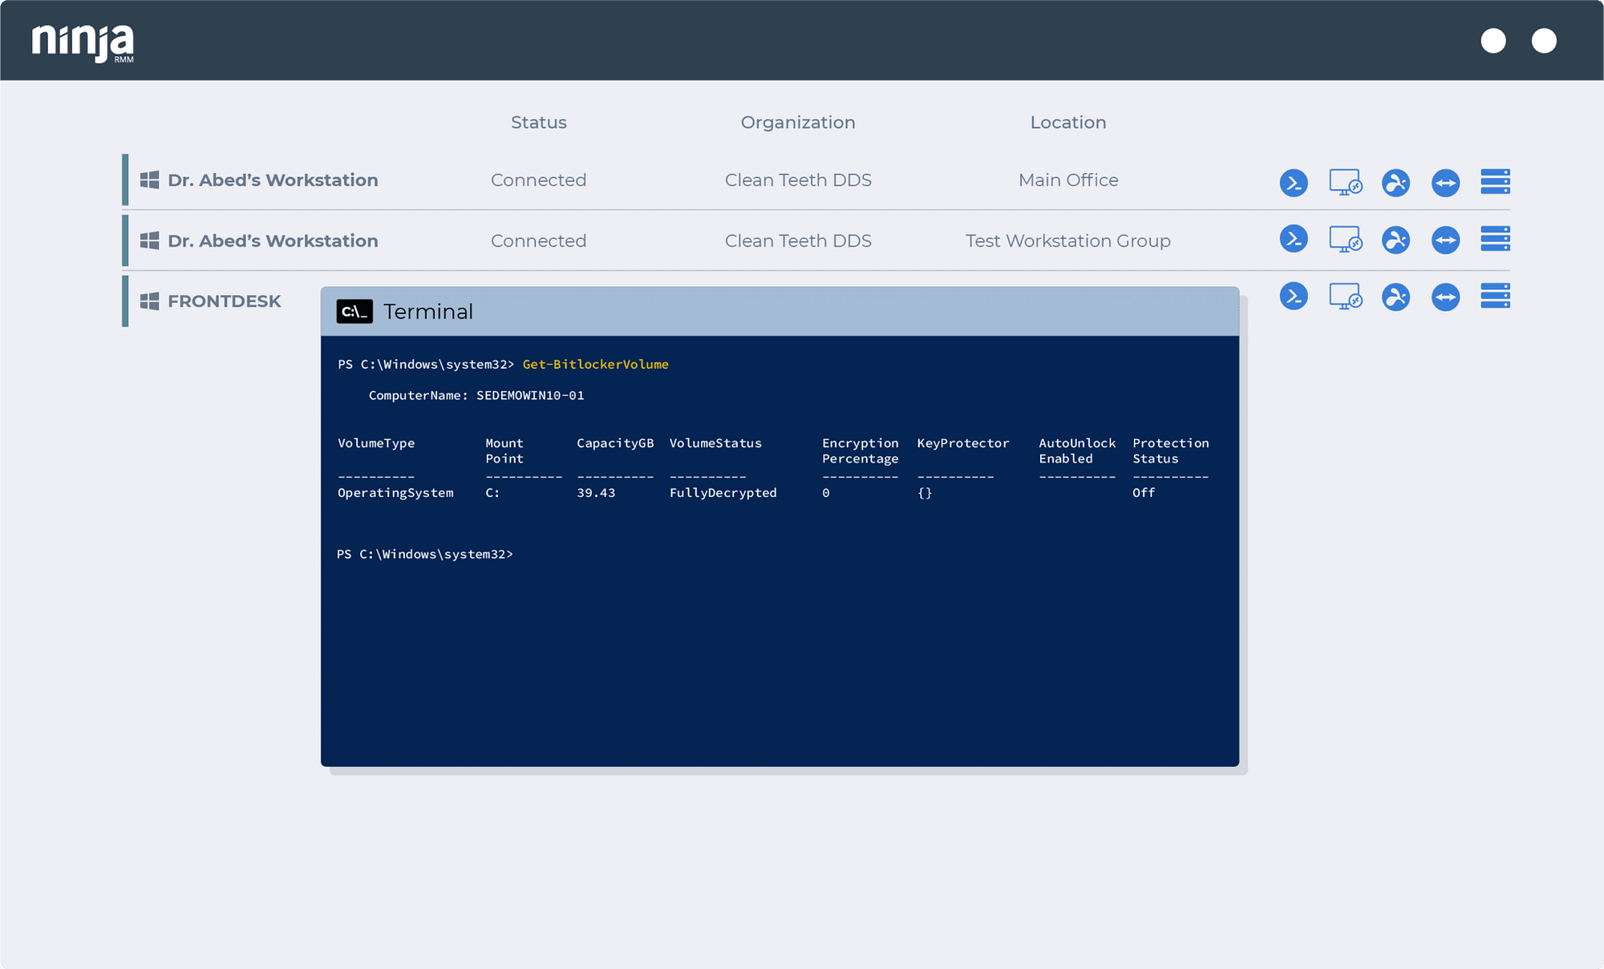1604x969 pixels.
Task: Click the left white circle in the header
Action: pyautogui.click(x=1493, y=41)
